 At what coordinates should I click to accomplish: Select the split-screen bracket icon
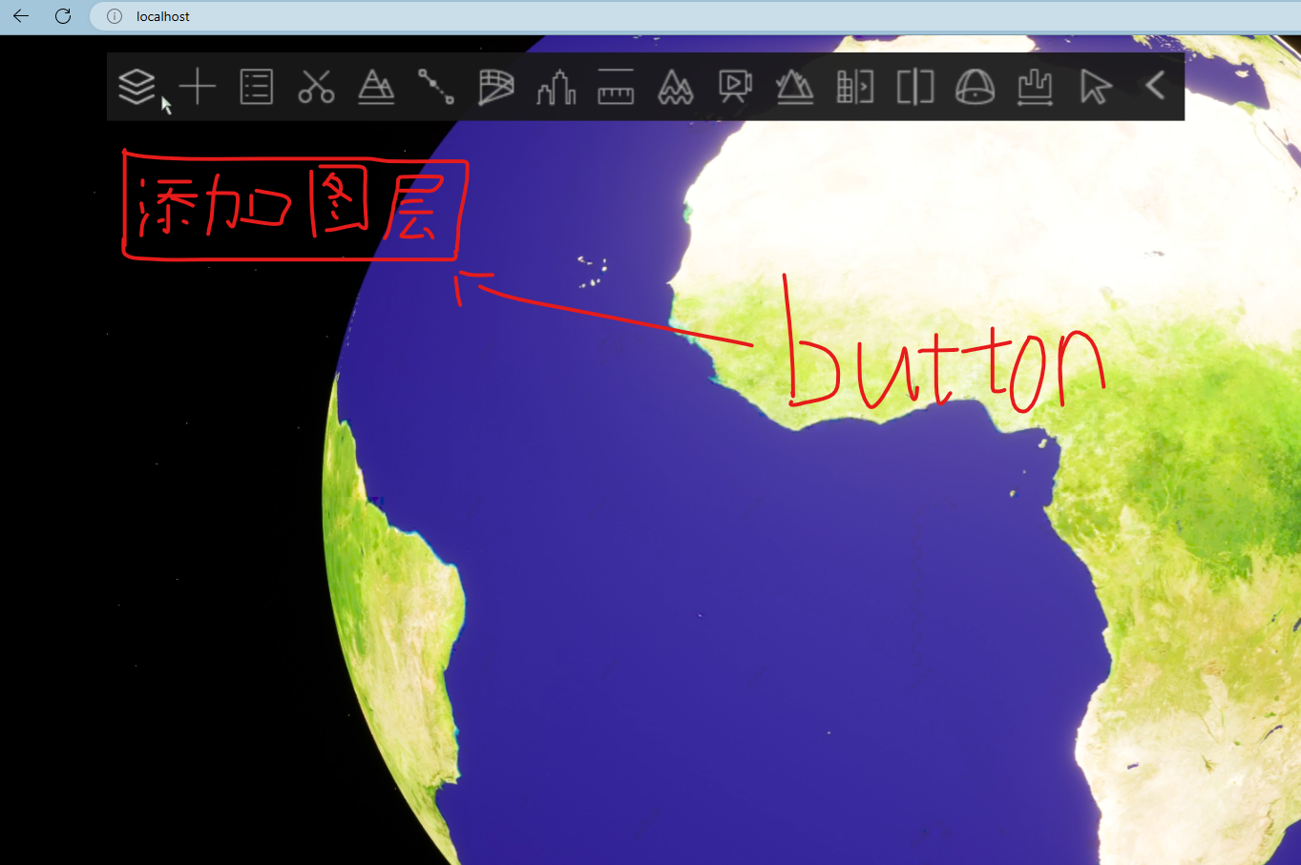coord(915,87)
